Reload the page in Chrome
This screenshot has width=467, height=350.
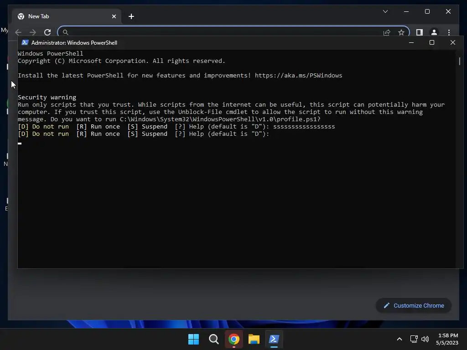[x=47, y=32]
